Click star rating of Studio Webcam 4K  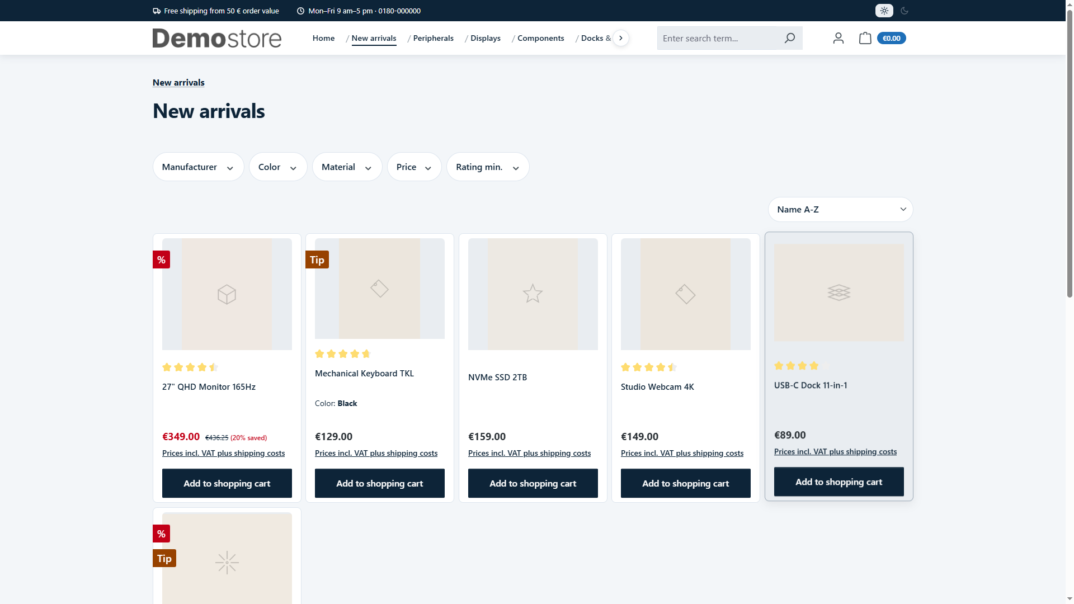(649, 367)
